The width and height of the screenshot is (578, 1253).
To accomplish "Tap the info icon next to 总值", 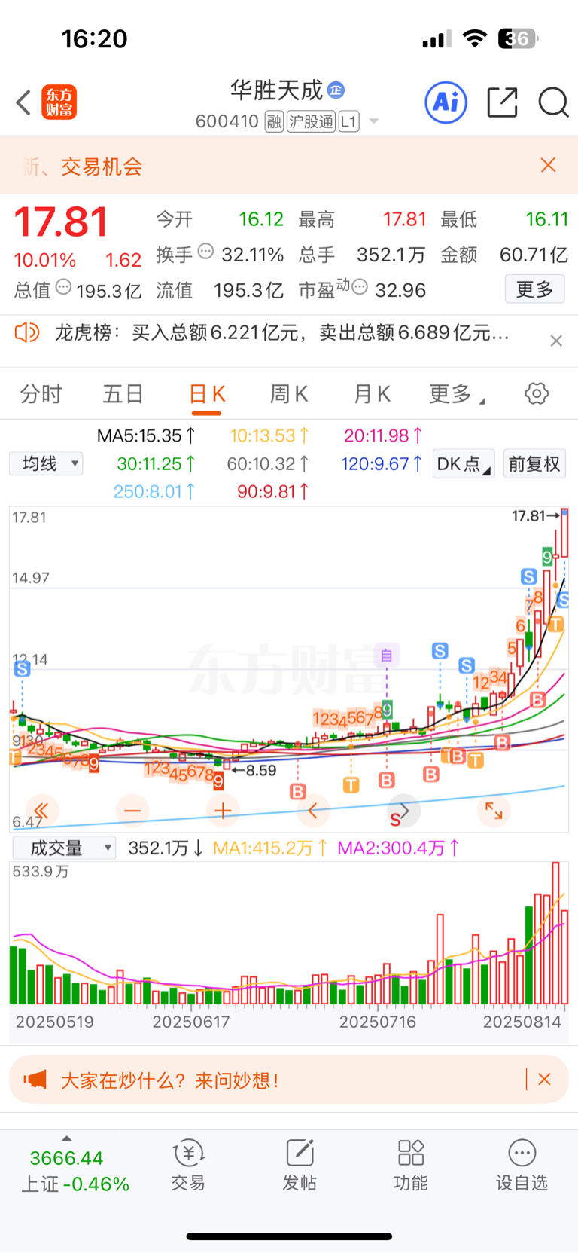I will [x=64, y=287].
